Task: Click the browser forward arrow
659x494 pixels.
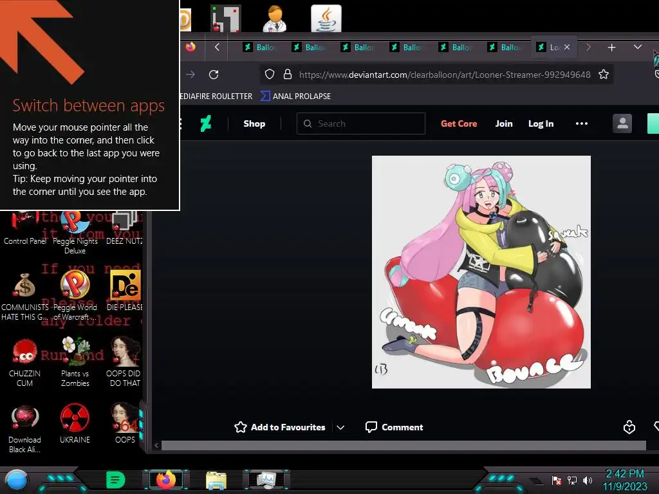Action: coord(190,75)
